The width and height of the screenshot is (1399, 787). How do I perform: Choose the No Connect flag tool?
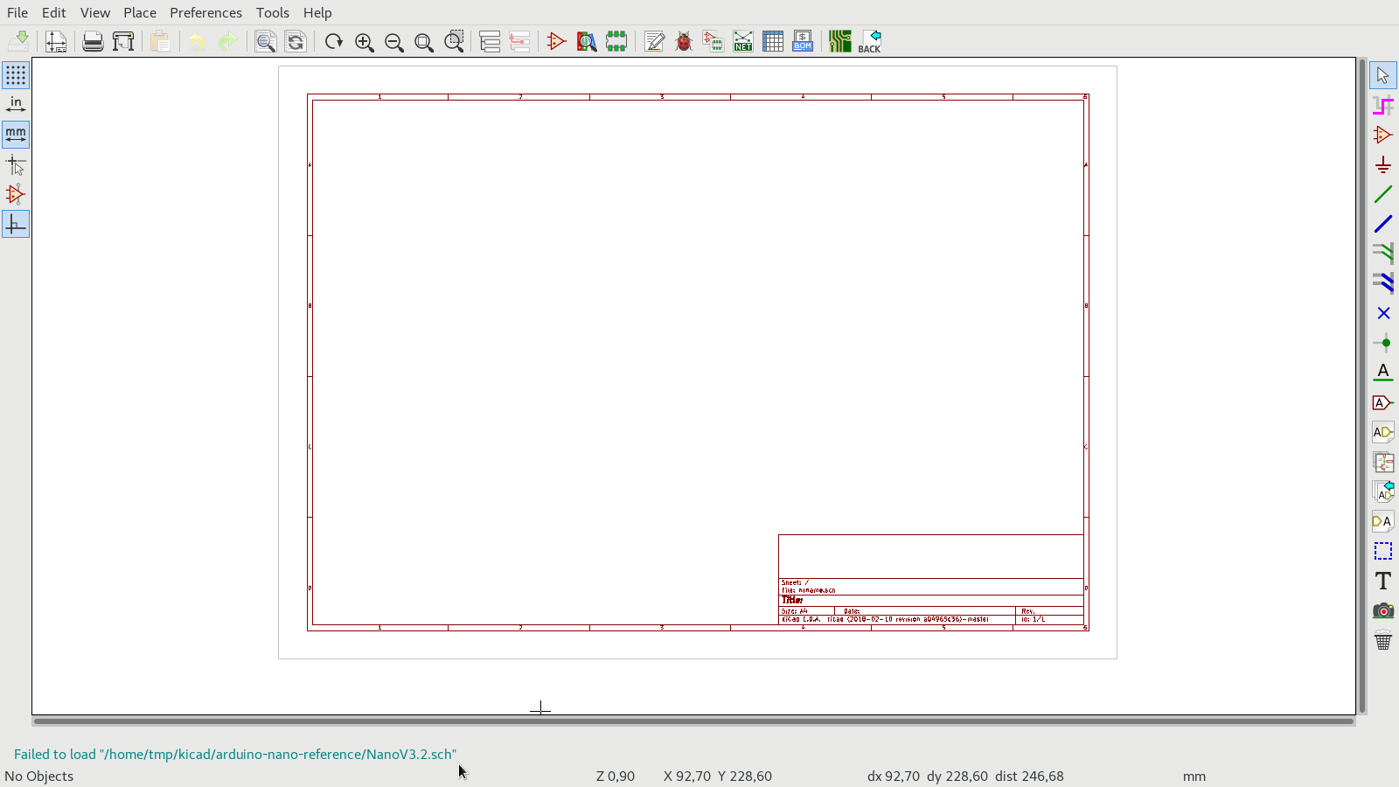coord(1382,314)
